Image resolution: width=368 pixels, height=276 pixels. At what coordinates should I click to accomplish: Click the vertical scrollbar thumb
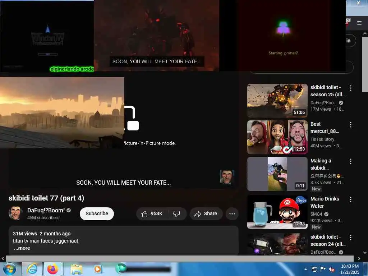click(x=365, y=64)
